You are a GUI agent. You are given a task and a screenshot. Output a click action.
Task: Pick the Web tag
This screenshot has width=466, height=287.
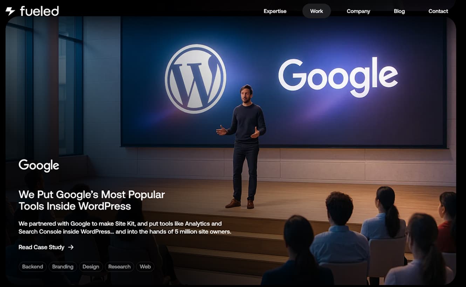(x=145, y=267)
